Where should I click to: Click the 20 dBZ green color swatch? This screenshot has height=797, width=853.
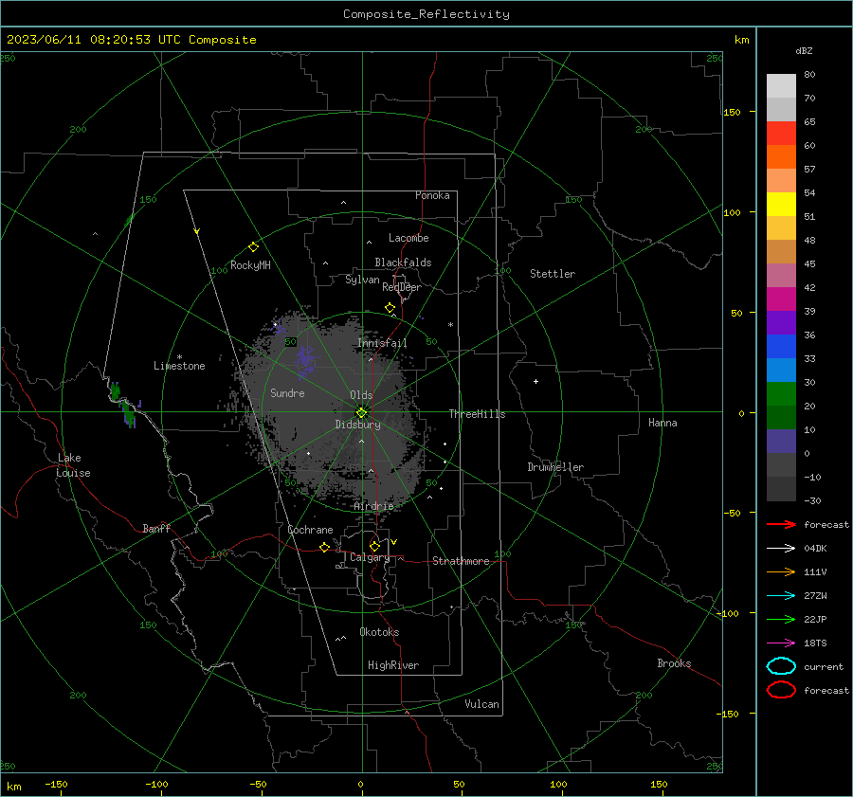click(781, 394)
